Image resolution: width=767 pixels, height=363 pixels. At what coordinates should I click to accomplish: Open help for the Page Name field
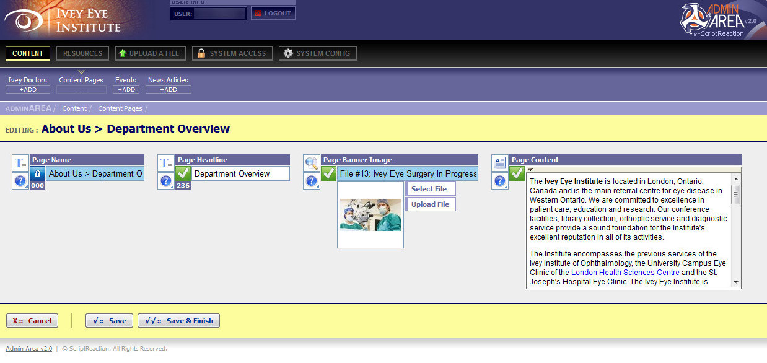pos(20,181)
